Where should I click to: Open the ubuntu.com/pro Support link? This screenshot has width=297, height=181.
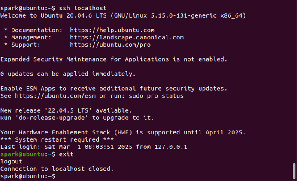[110, 45]
